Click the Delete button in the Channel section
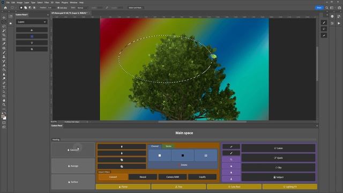 coord(183,165)
